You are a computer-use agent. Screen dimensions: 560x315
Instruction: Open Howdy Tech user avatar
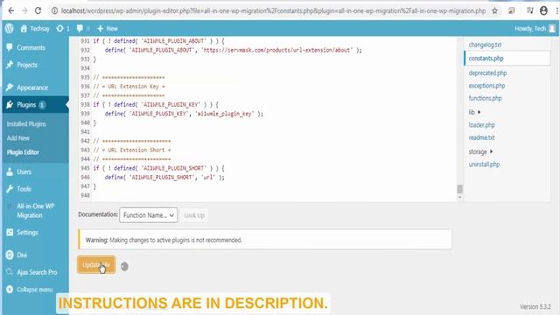point(552,29)
